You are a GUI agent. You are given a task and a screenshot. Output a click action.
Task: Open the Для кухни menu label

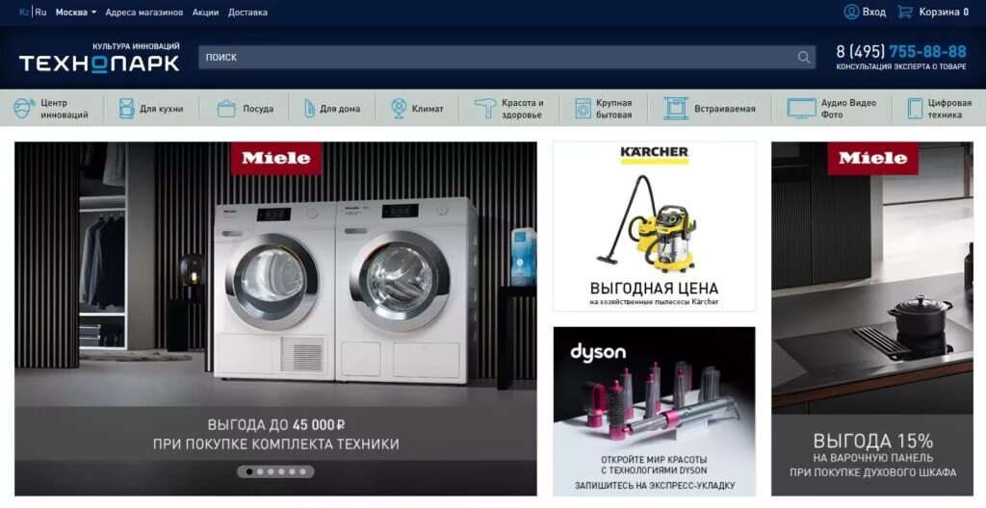click(162, 109)
